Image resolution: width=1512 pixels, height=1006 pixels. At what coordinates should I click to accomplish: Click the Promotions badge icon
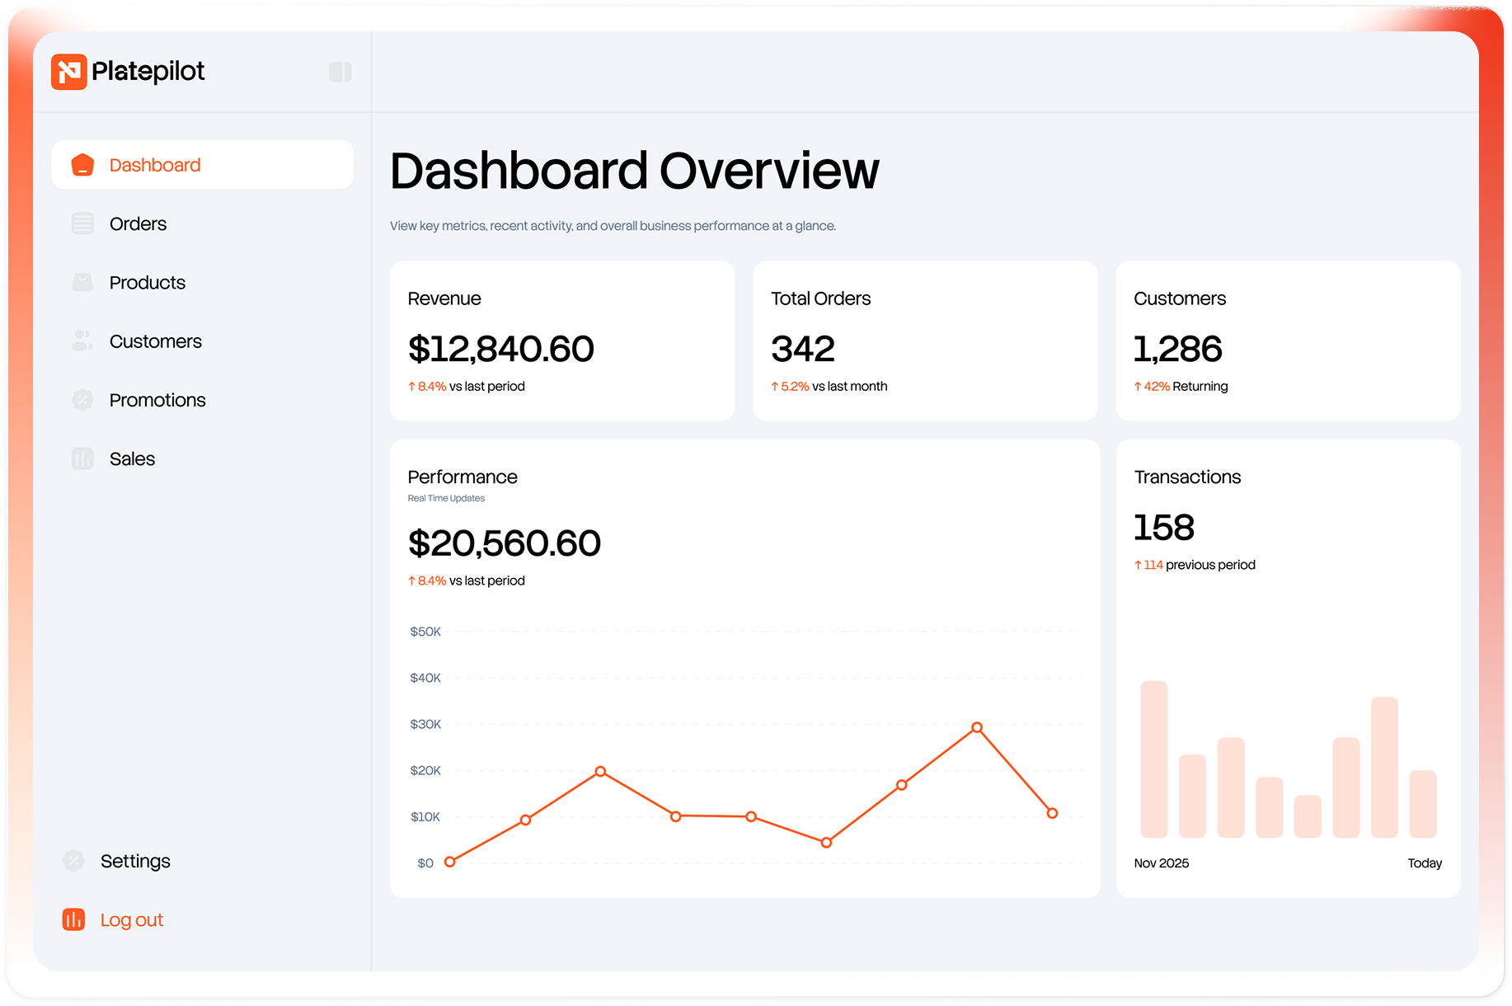coord(82,400)
